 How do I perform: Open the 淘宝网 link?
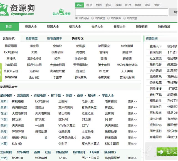click(x=34, y=46)
